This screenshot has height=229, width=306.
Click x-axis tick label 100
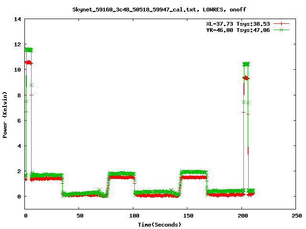coord(134,216)
